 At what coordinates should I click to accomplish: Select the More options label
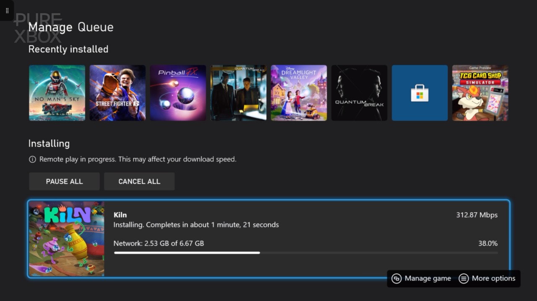(493, 278)
